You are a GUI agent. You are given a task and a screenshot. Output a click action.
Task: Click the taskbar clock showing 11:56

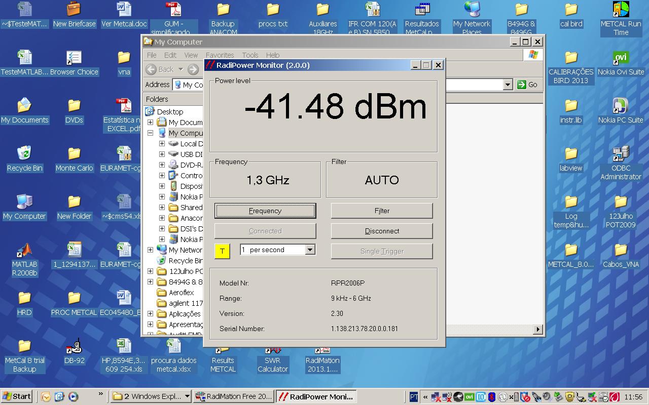(x=634, y=397)
